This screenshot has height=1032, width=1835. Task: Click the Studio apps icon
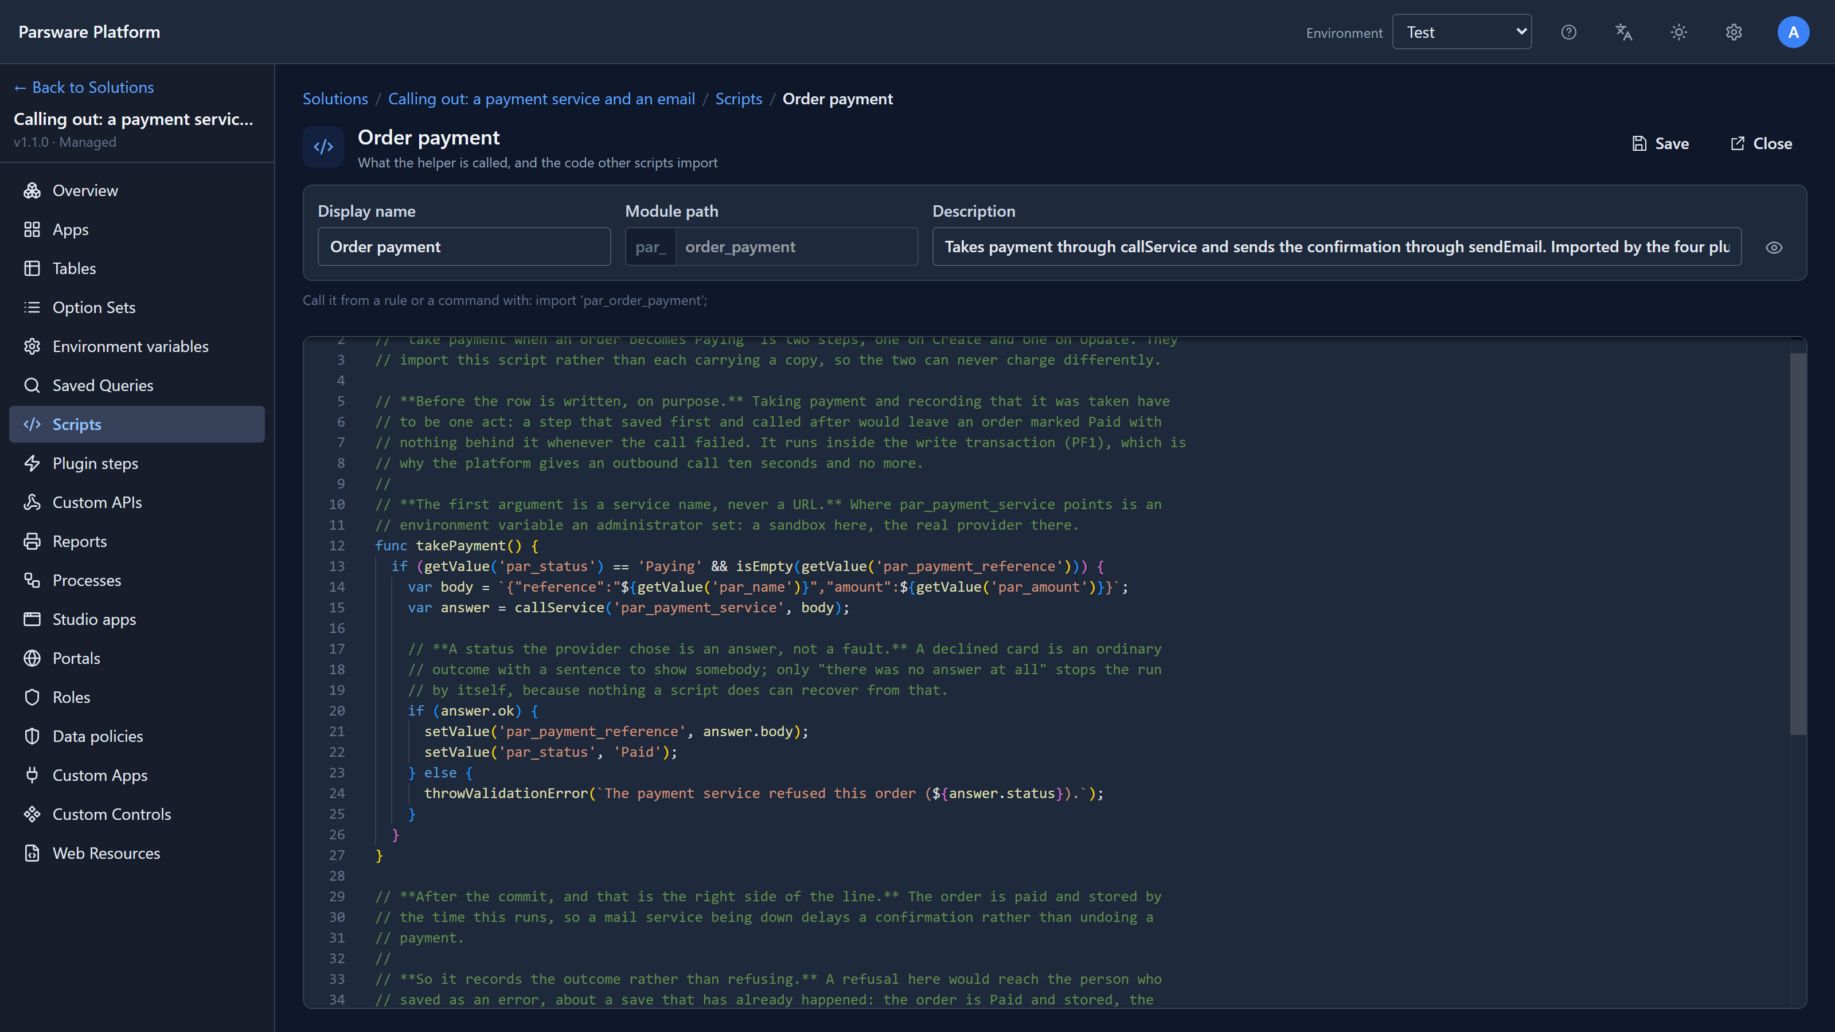coord(32,619)
